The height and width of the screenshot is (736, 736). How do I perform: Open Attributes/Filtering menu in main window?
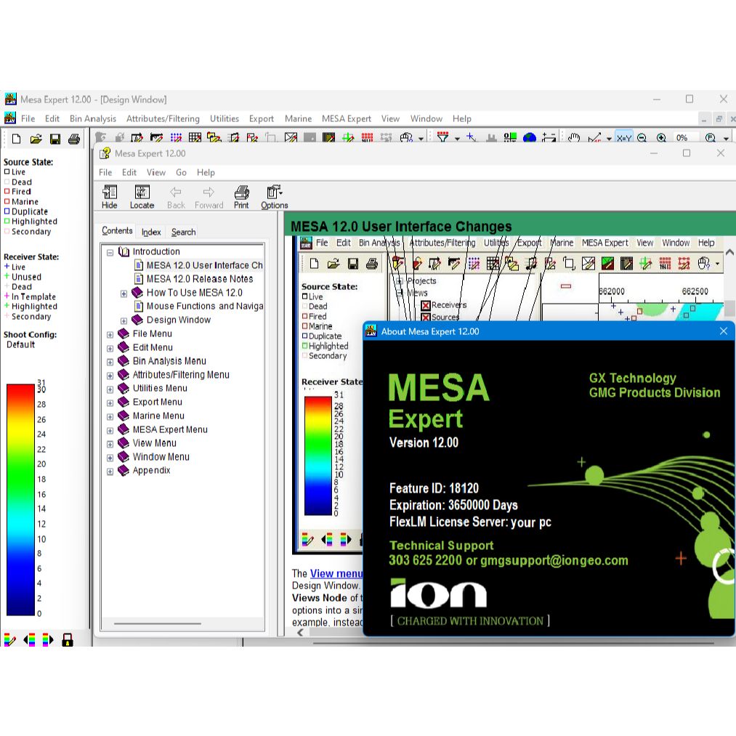click(163, 118)
